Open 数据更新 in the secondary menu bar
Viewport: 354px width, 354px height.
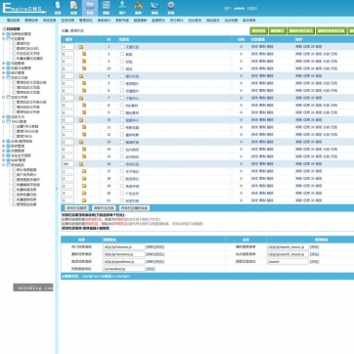click(140, 21)
